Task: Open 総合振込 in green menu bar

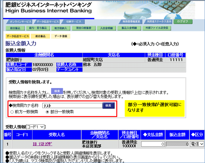Action: pyautogui.click(x=15, y=28)
